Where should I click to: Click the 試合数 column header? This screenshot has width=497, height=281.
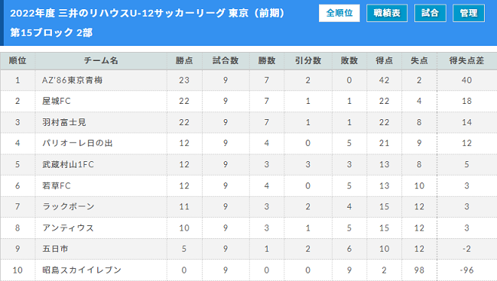coord(226,61)
